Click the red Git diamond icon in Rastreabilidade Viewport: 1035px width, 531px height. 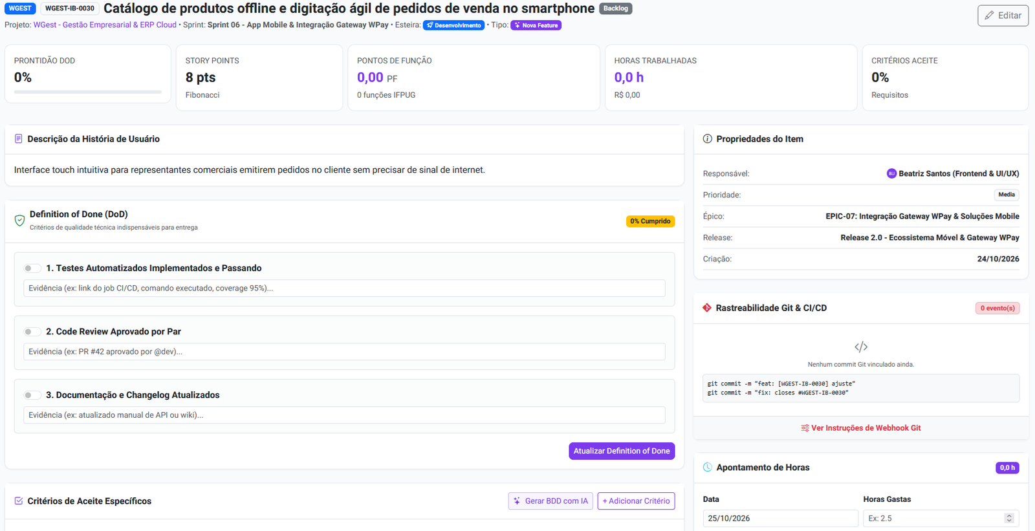pos(707,308)
